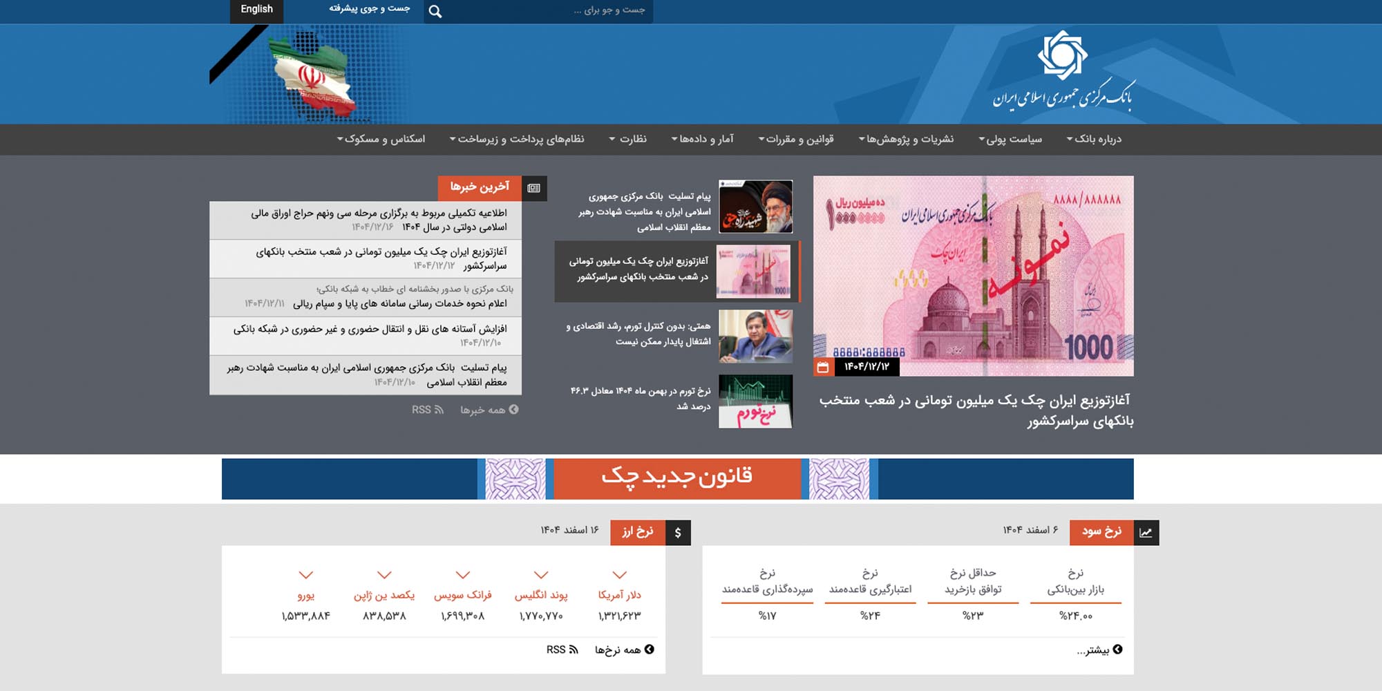Switch the site language to English
The image size is (1382, 691).
tap(256, 10)
